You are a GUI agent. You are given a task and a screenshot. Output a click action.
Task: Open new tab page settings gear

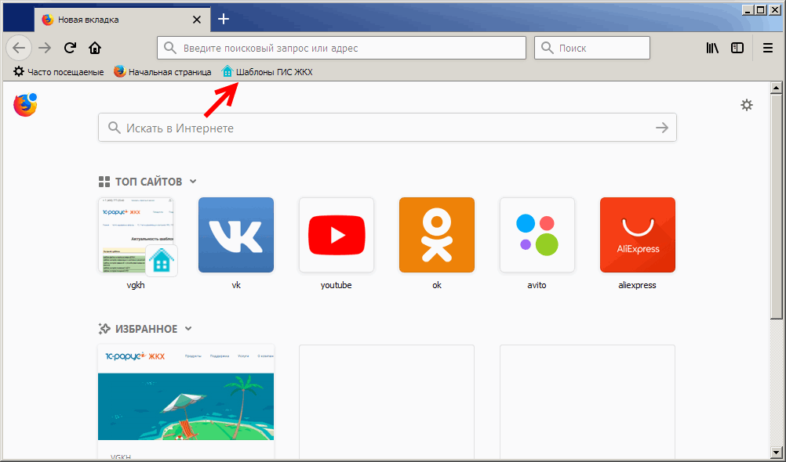click(747, 105)
